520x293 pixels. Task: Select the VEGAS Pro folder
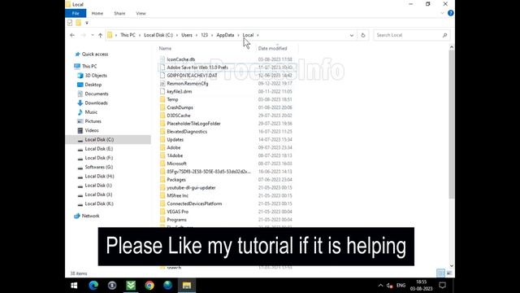177,212
